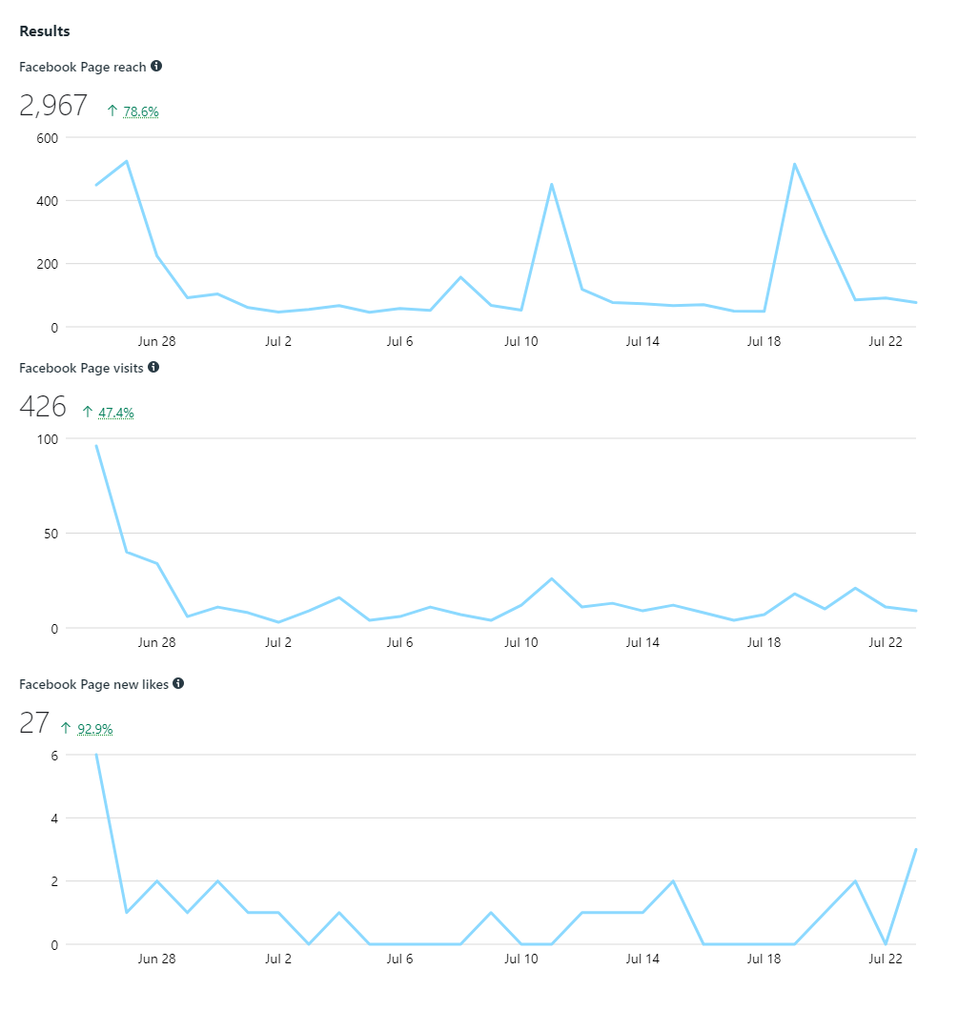Click the Jul 6 label on the visits chart
This screenshot has height=1010, width=958.
(399, 642)
